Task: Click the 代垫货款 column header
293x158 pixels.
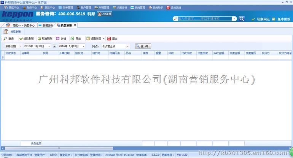Action: 204,53
